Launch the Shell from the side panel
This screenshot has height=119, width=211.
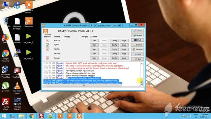(137, 40)
